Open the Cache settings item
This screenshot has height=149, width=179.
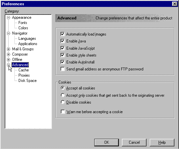coord(24,70)
